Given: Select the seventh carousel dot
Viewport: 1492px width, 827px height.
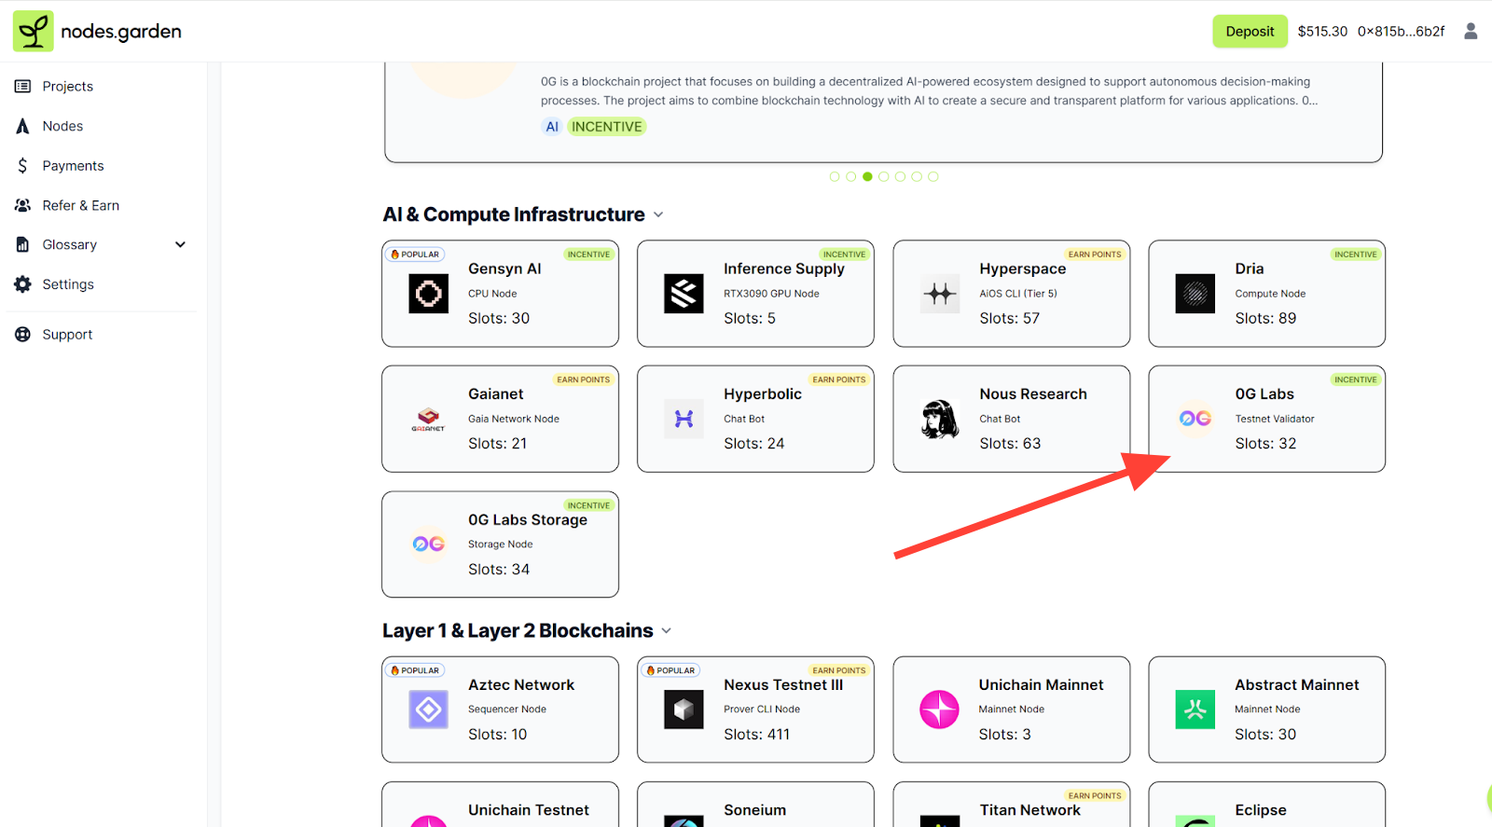Looking at the screenshot, I should 933,176.
